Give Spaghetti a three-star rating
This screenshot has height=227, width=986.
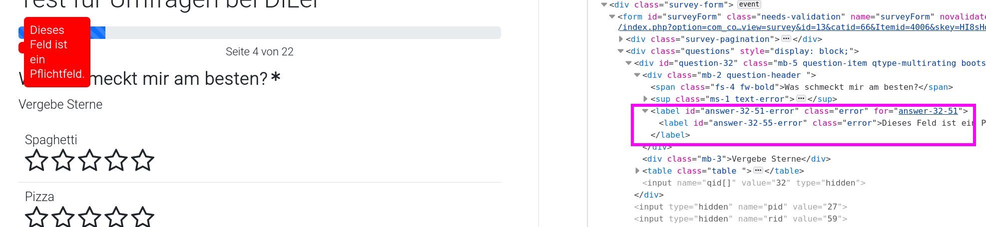point(90,161)
